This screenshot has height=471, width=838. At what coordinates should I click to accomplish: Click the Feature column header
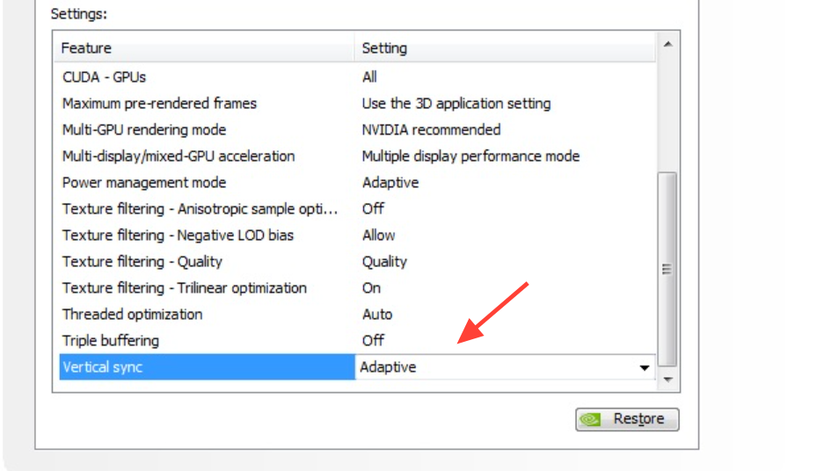coord(204,48)
